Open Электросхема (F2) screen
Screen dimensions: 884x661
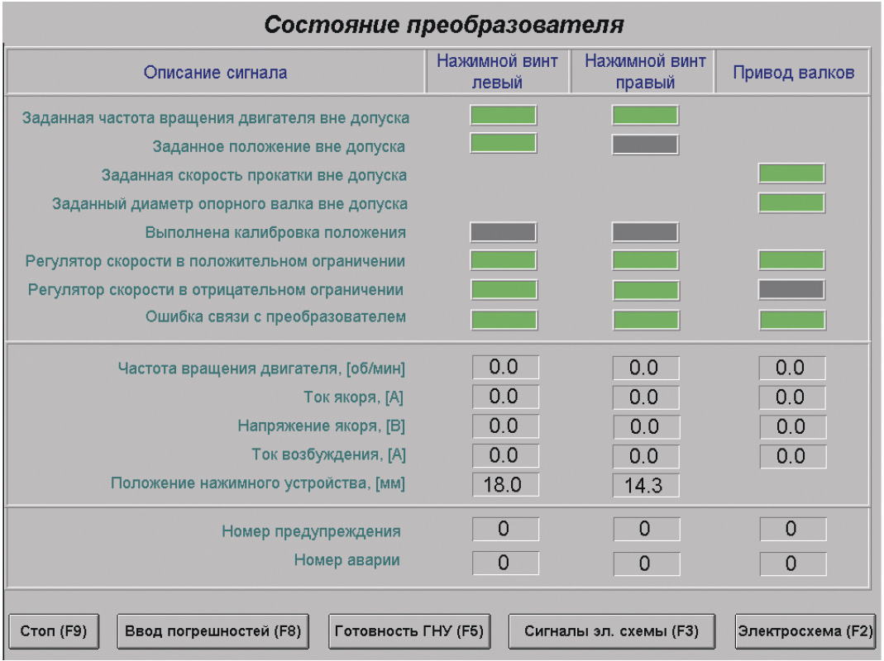805,632
